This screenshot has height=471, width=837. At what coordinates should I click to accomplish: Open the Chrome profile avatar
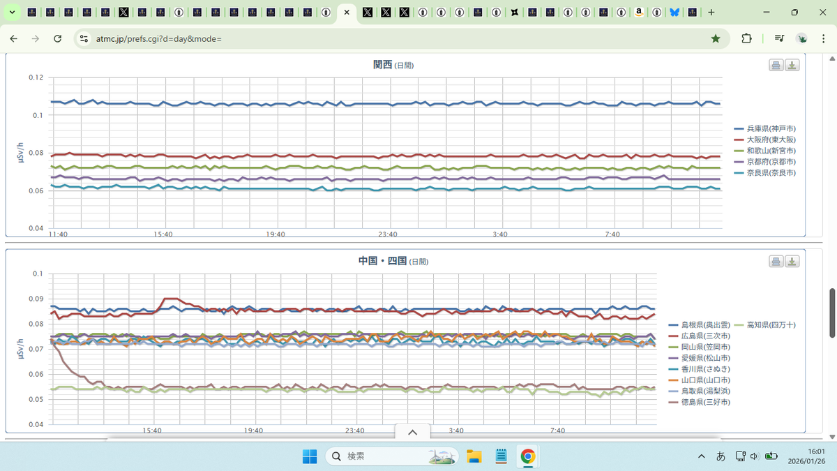(802, 38)
